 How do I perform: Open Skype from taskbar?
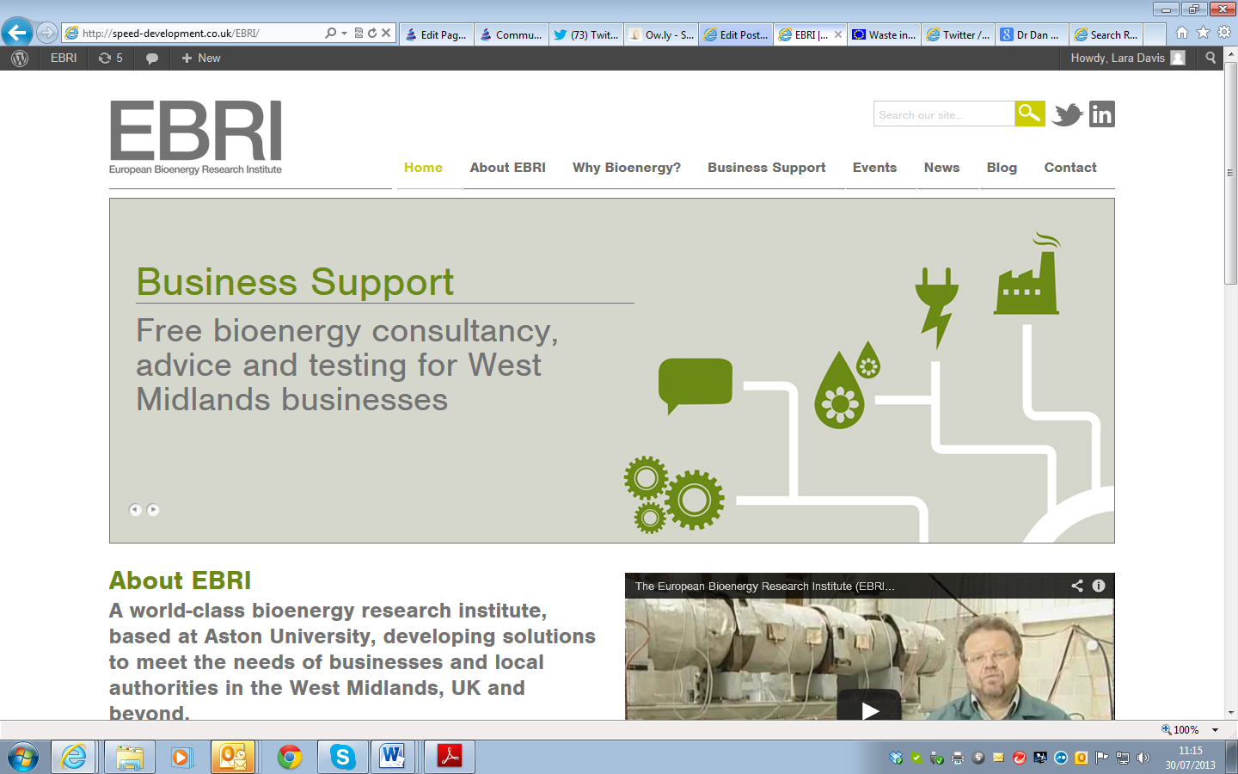343,757
